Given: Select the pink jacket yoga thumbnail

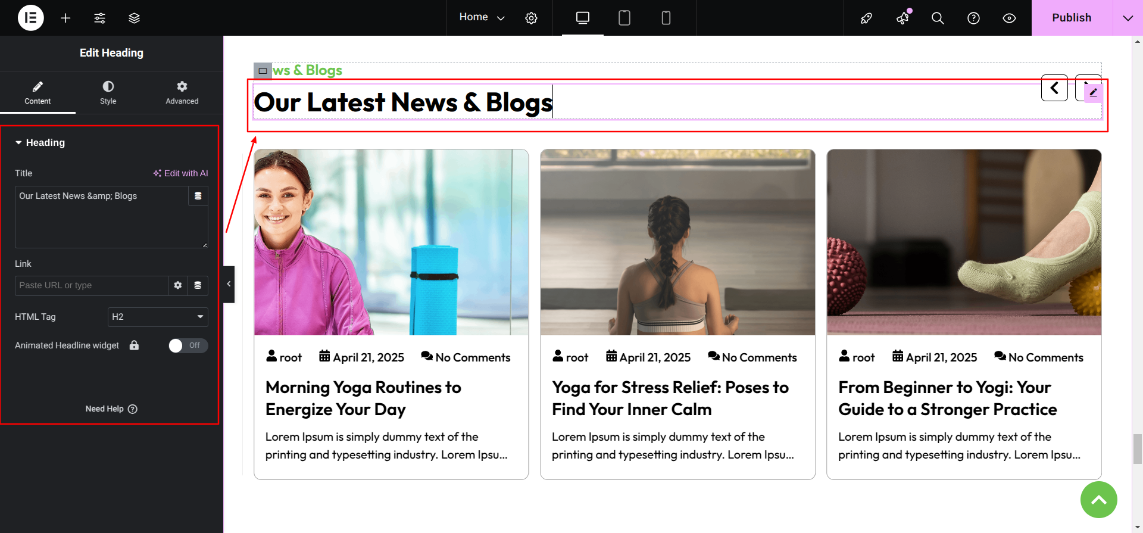Looking at the screenshot, I should point(391,242).
